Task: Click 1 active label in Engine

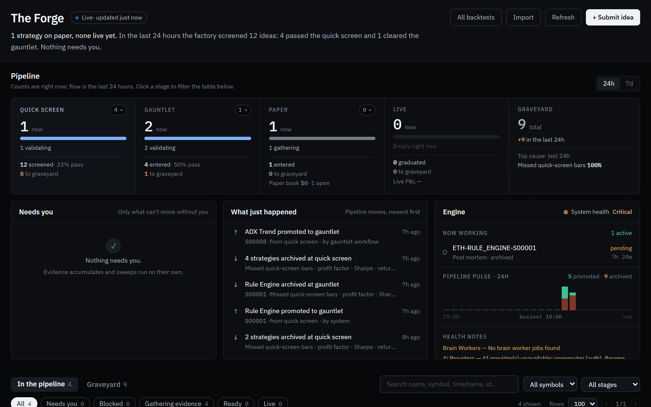Action: coord(621,233)
